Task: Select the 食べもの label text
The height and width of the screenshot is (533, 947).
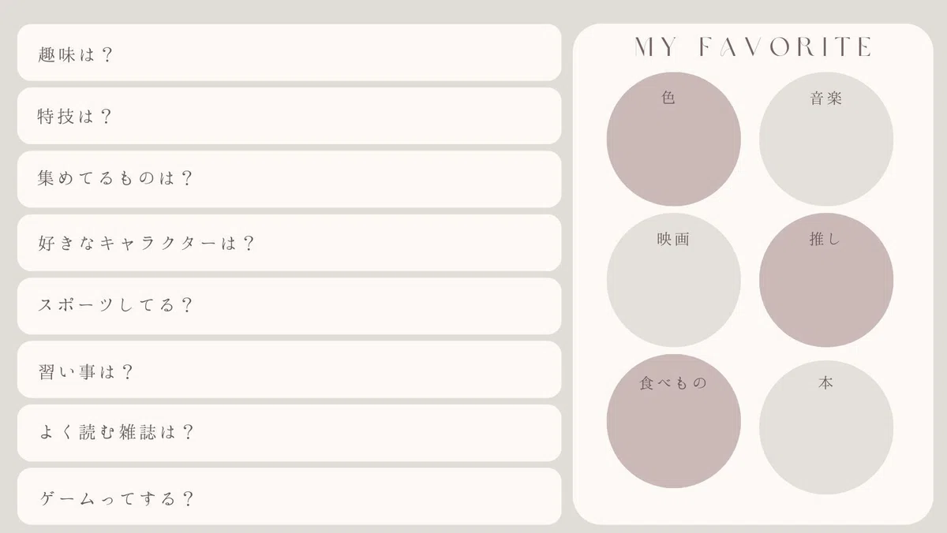Action: (x=672, y=383)
